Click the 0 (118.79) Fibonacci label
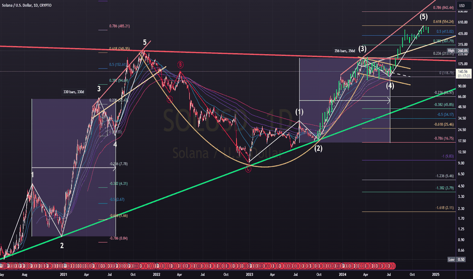Viewport: 473px width, 279px height. tap(447, 73)
